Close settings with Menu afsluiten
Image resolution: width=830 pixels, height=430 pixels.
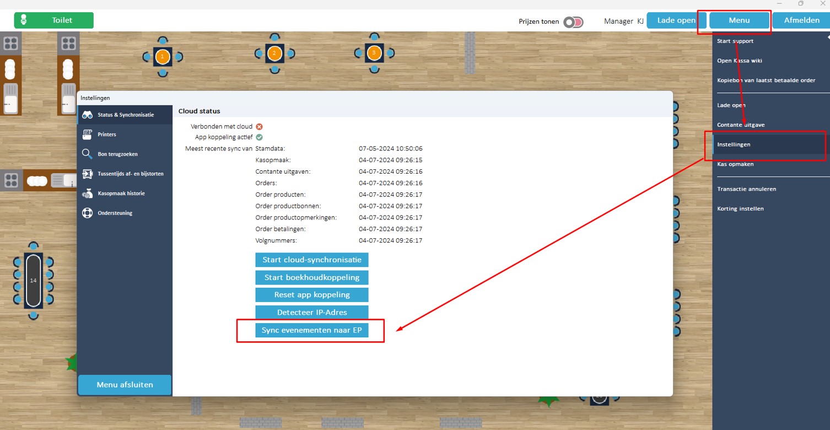pyautogui.click(x=125, y=385)
